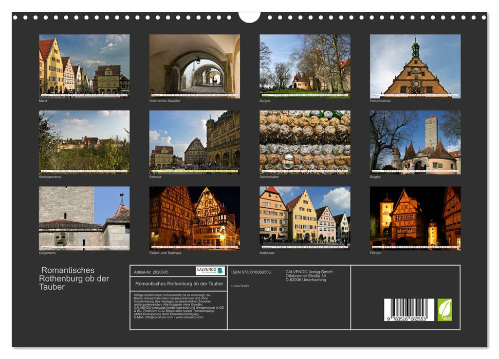Click the Artikel-Nr. 2020695 field
The image size is (499, 359).
pyautogui.click(x=151, y=270)
